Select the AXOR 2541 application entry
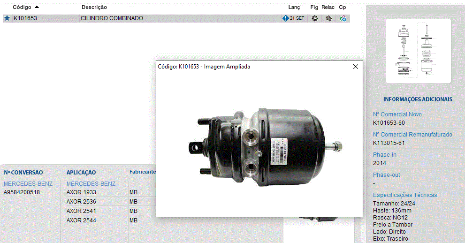The width and height of the screenshot is (465, 243). click(x=81, y=211)
